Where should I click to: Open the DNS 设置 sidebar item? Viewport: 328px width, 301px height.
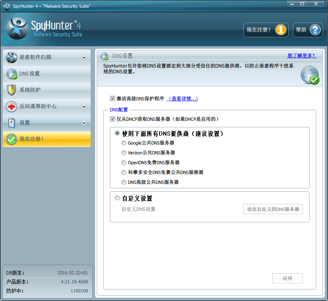pyautogui.click(x=30, y=74)
